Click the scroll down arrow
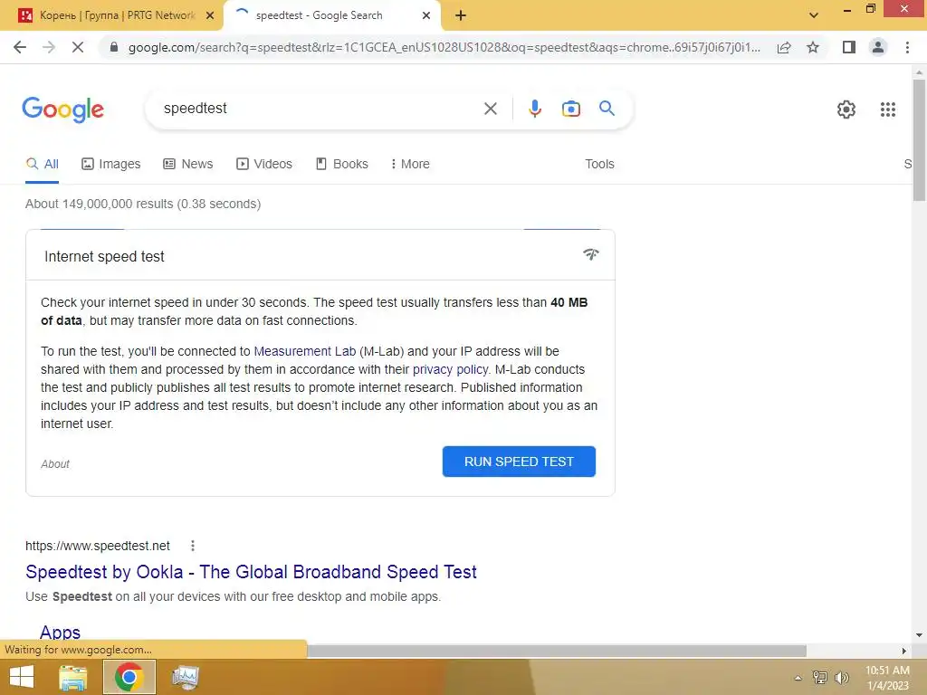Image resolution: width=927 pixels, height=695 pixels. (x=919, y=635)
